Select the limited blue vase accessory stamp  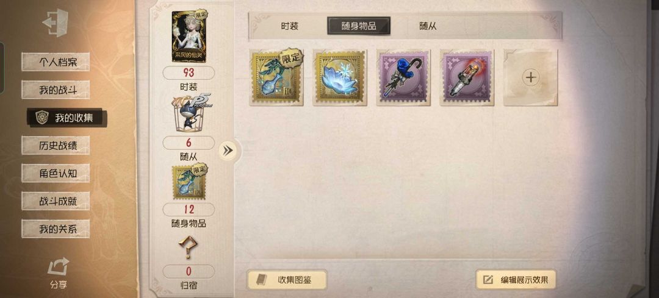pos(276,77)
